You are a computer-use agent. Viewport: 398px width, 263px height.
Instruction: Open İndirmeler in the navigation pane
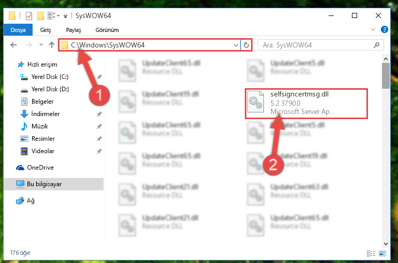pos(45,114)
